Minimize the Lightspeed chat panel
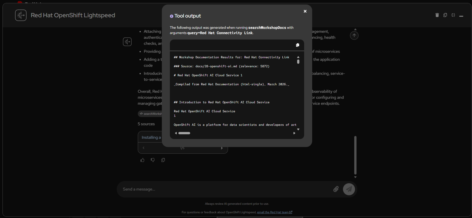The width and height of the screenshot is (472, 218). 461,16
